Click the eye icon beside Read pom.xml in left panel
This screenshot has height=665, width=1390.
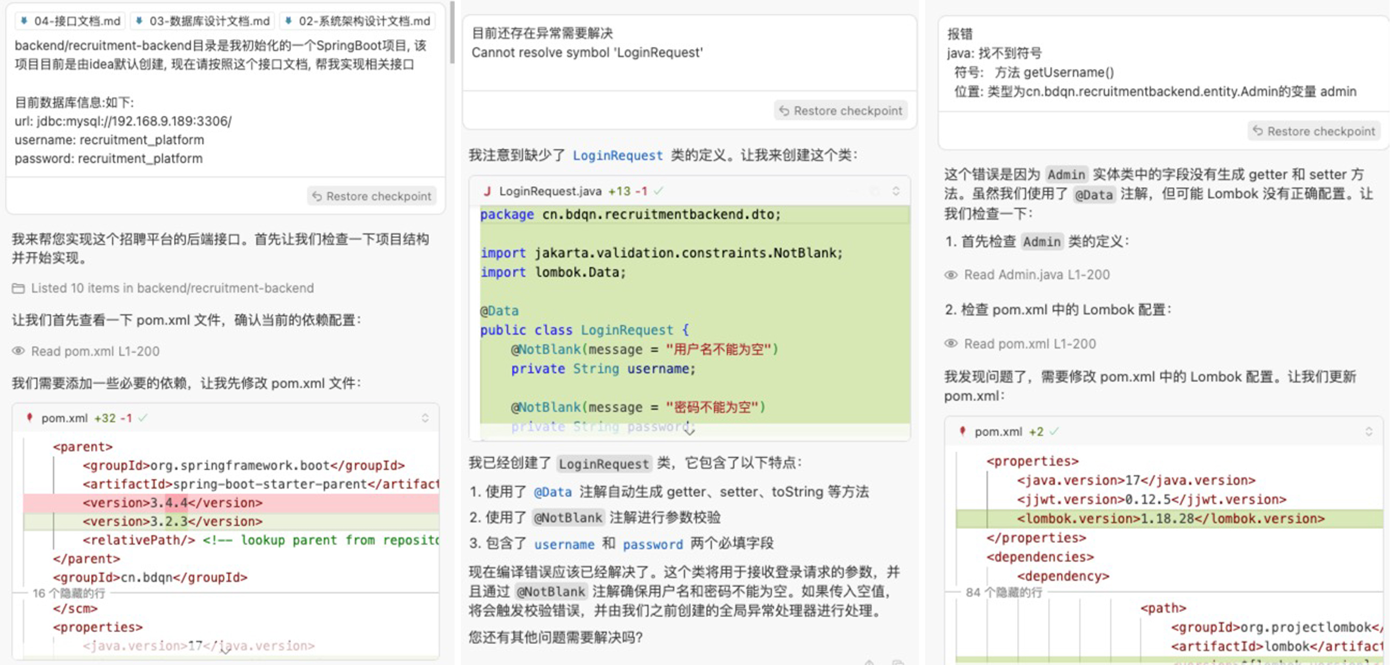(x=18, y=351)
